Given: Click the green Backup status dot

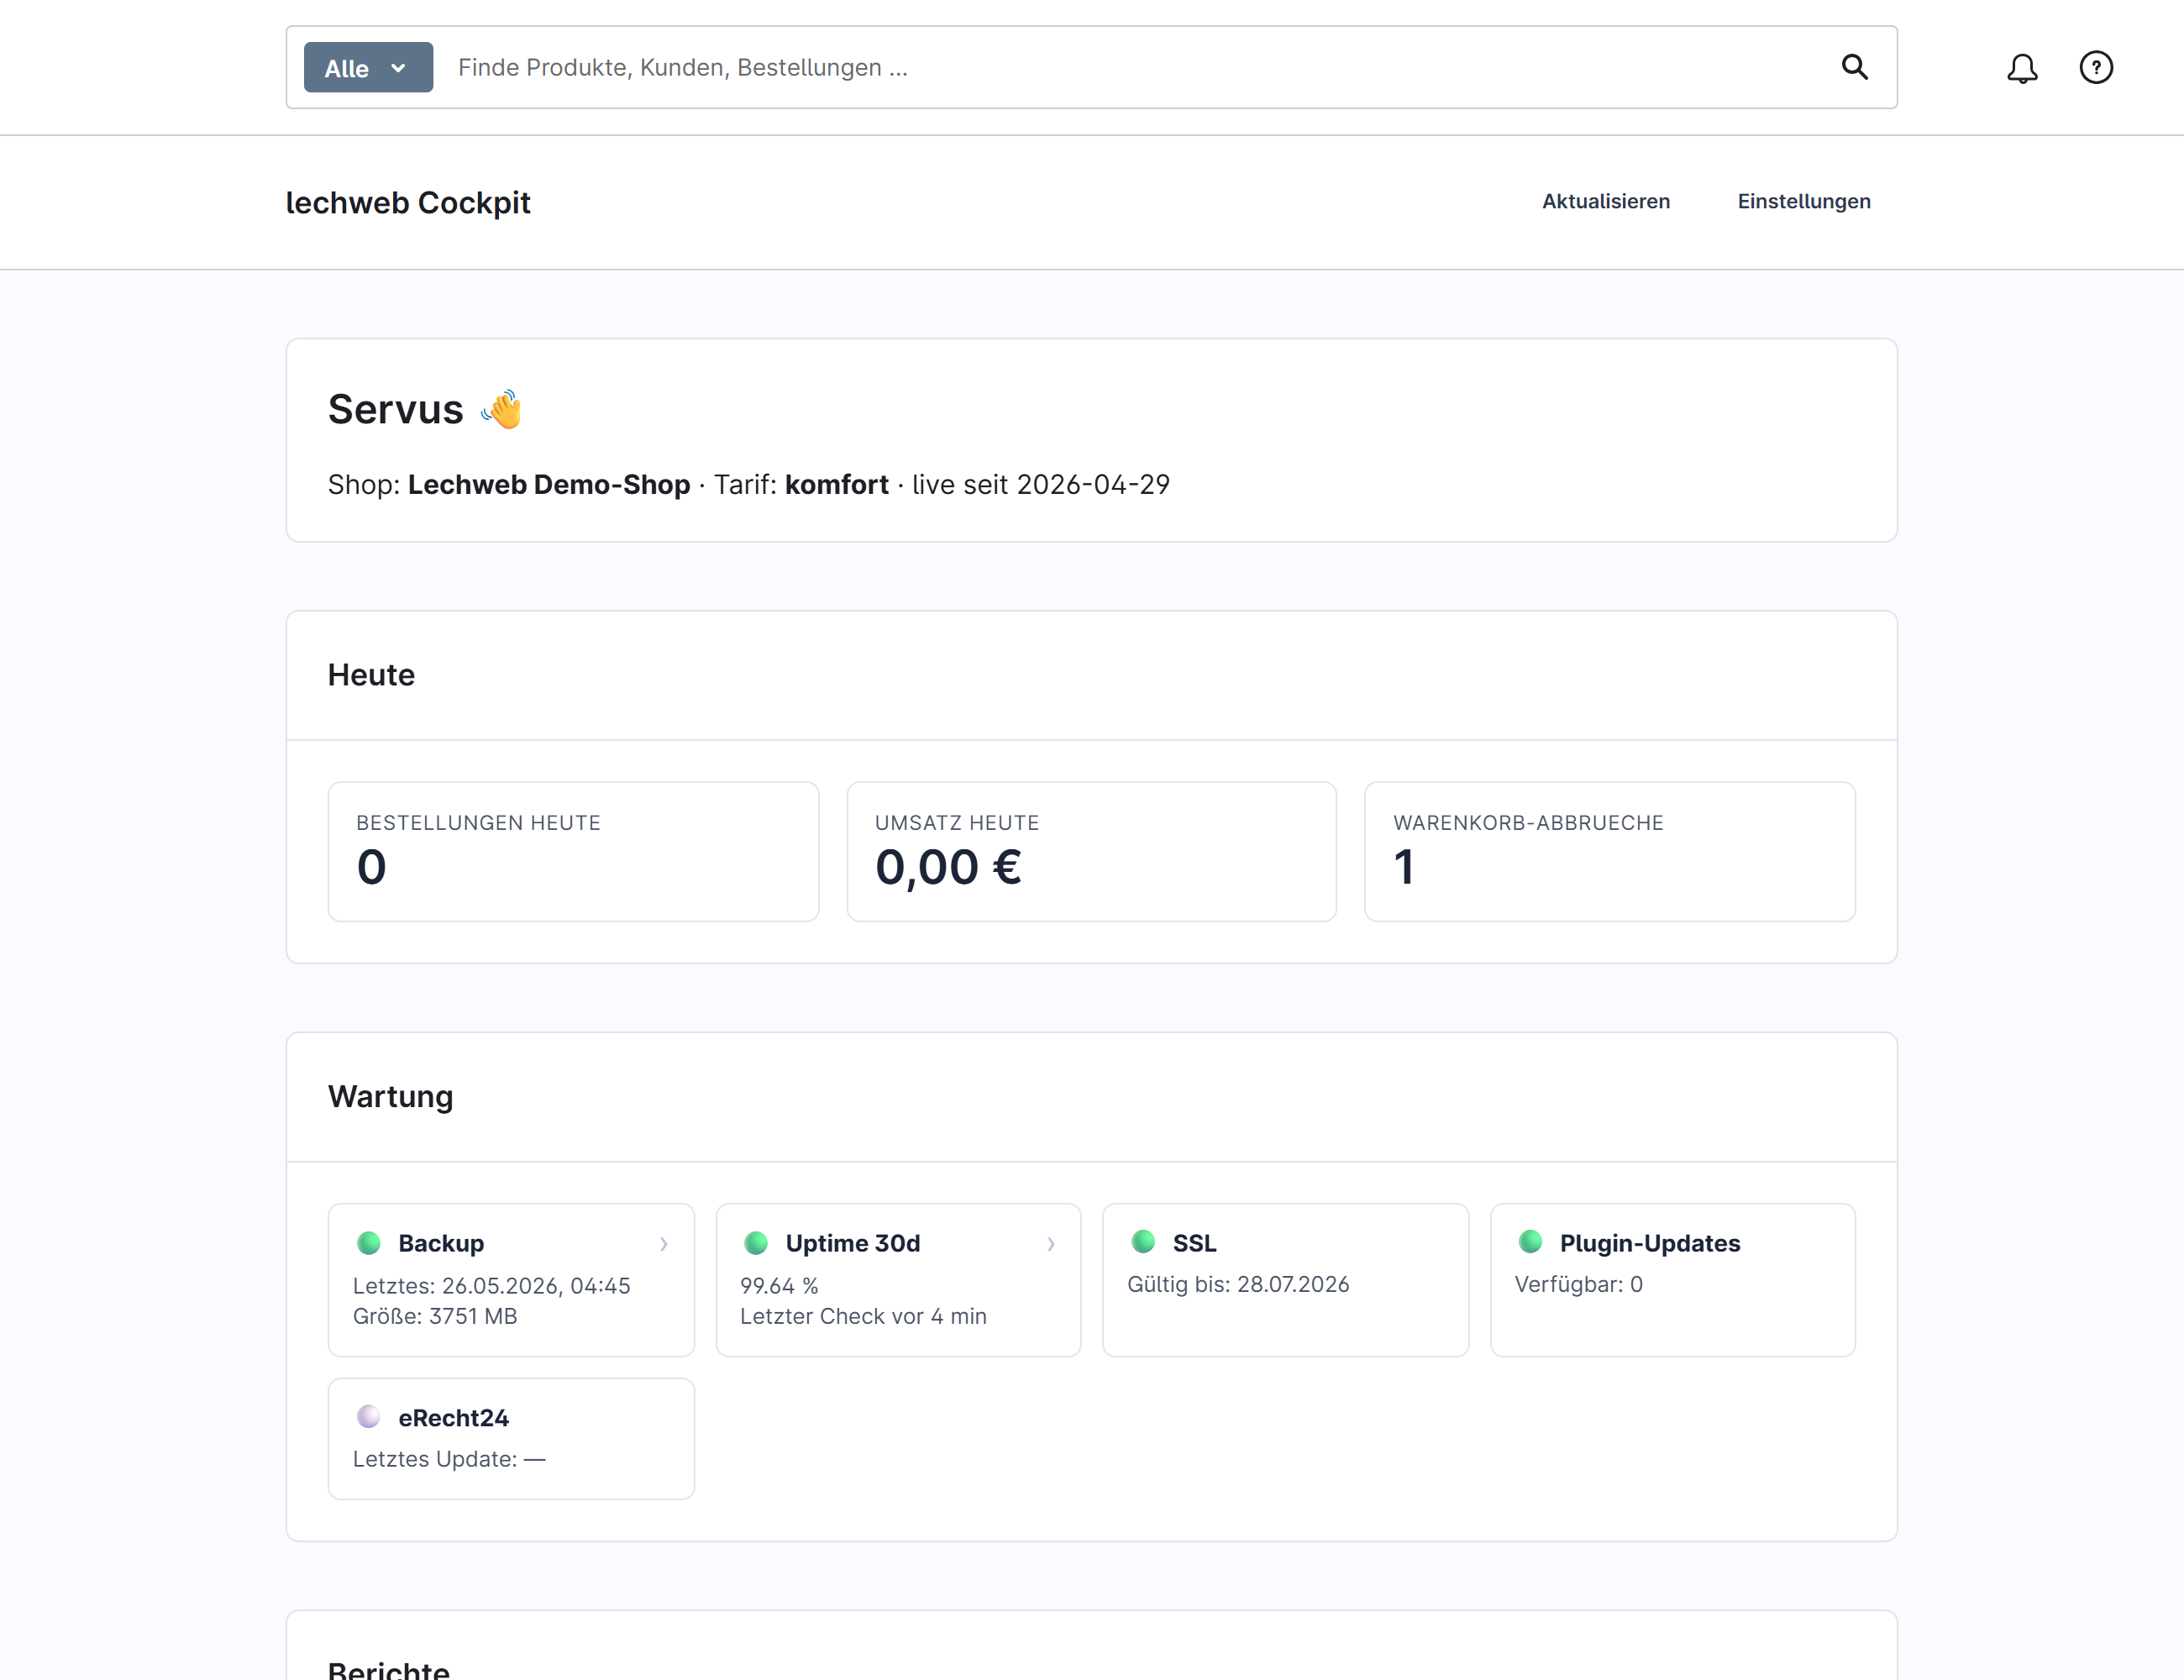Looking at the screenshot, I should tap(369, 1243).
